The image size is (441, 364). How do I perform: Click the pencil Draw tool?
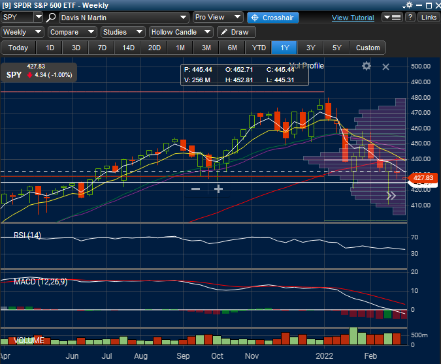(237, 32)
